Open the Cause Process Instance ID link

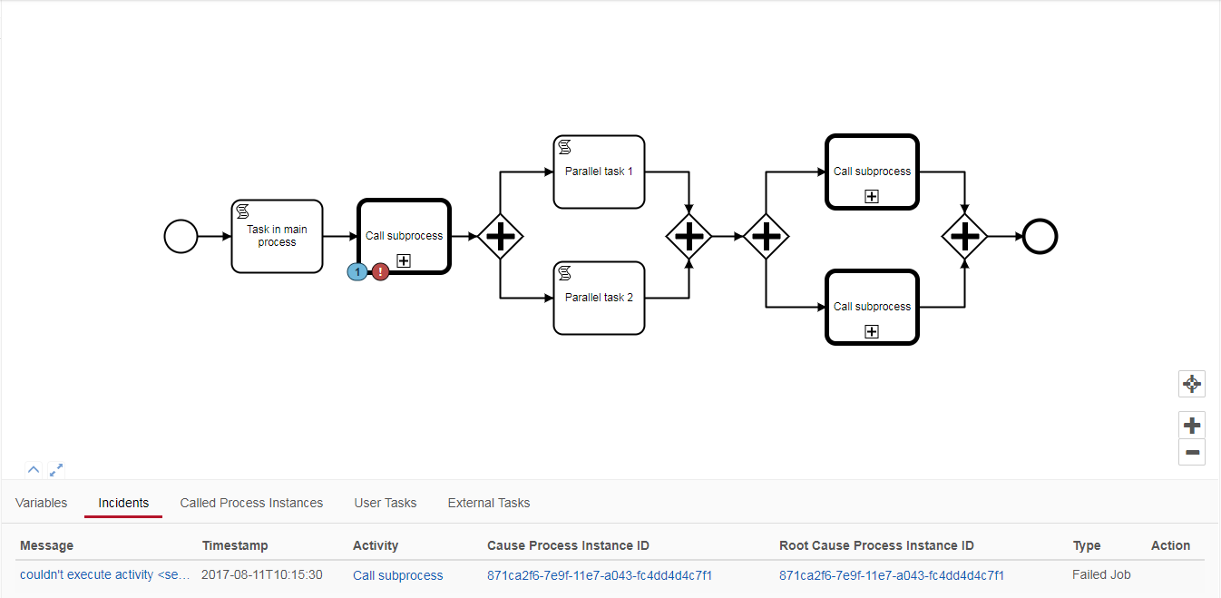tap(600, 575)
